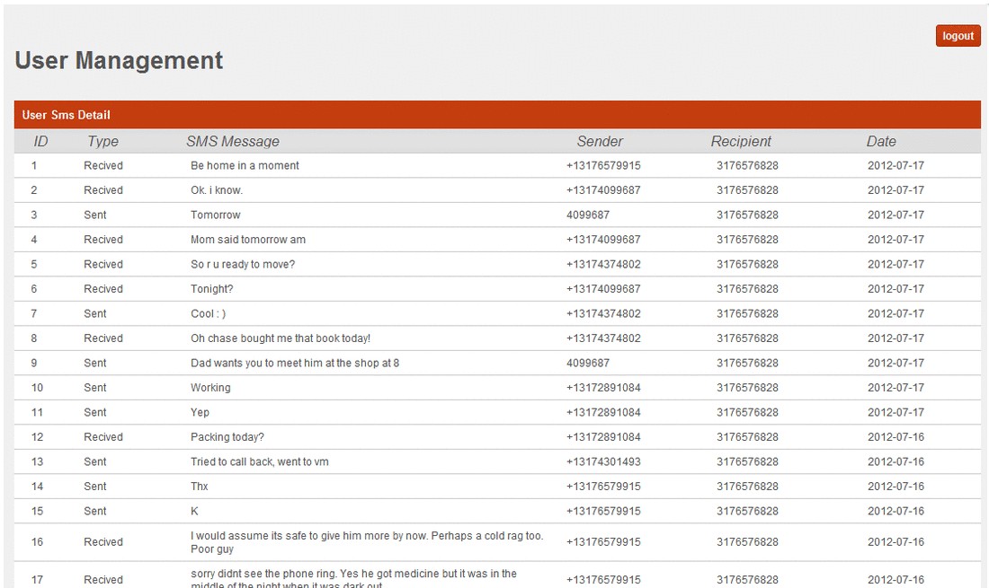Click sender 4099687 in row 9
Viewport: 989px width, 588px height.
coord(588,364)
